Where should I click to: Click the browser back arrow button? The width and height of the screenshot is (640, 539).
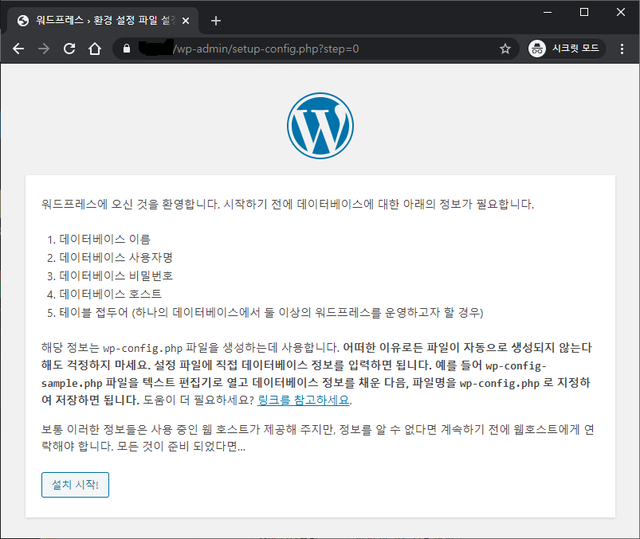click(x=19, y=49)
